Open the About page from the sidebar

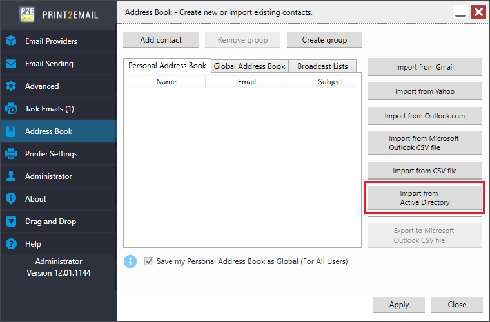59,198
